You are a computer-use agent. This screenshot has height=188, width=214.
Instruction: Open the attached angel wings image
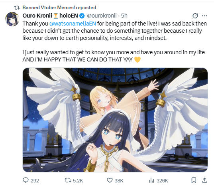click(115, 120)
